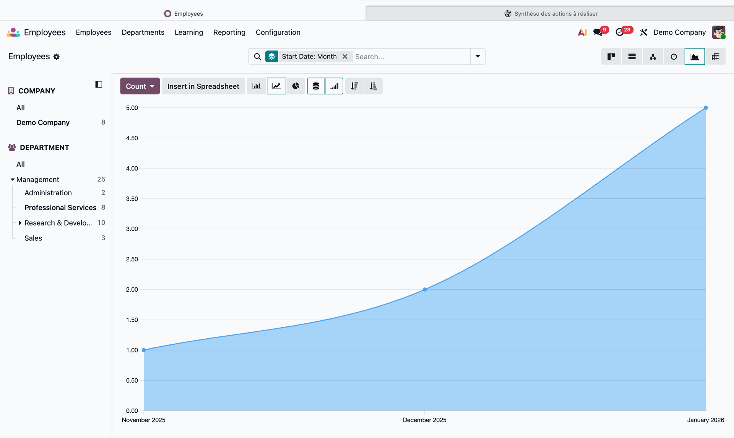
Task: Click the January 2026 data point
Action: [706, 108]
